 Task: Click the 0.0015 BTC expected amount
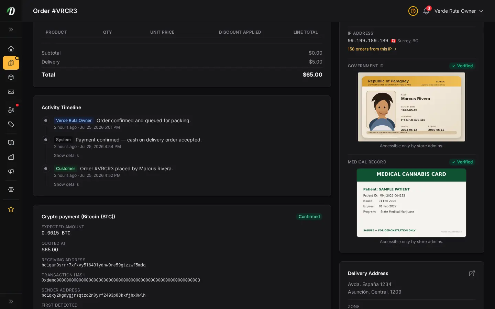click(x=56, y=233)
